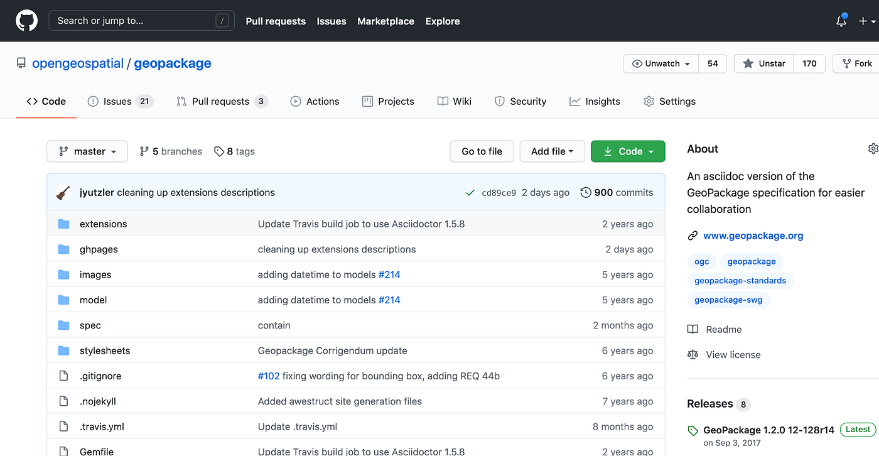
Task: Open Marketplace in the top navigation
Action: pos(386,21)
